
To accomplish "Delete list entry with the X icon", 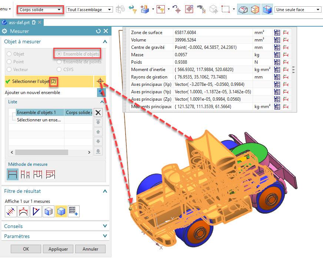I will 98,113.
